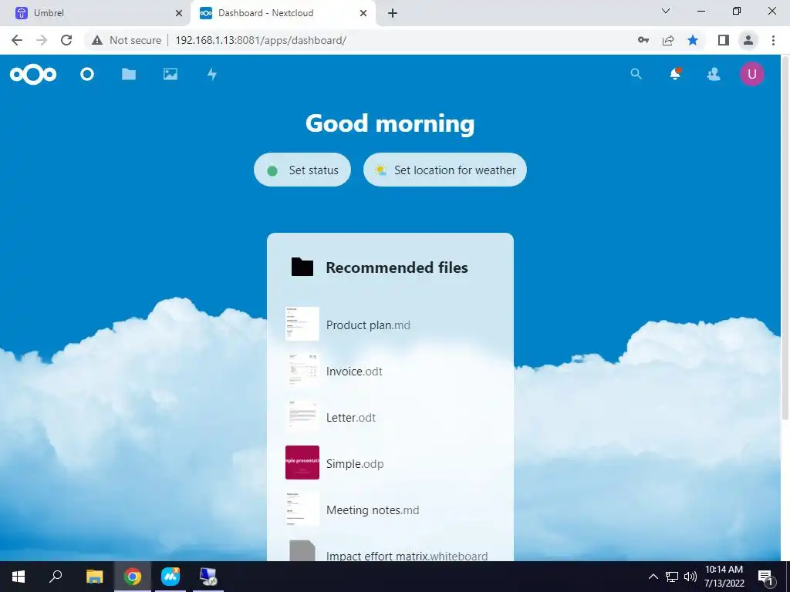Click Set status button

pos(302,170)
